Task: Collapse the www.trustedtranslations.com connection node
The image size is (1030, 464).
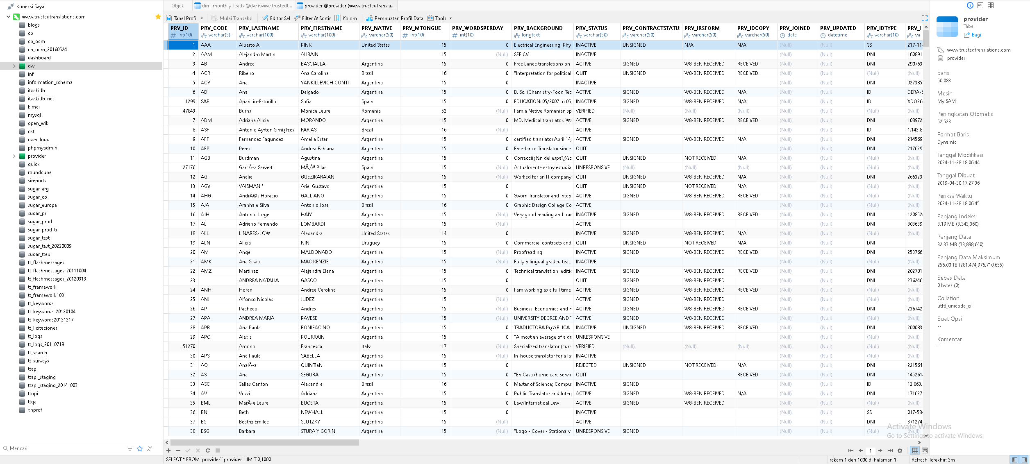Action: (8, 17)
